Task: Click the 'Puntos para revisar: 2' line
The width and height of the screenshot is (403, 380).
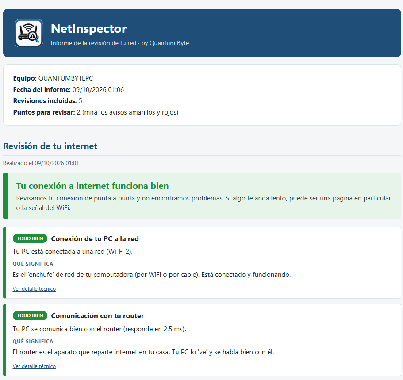Action: point(96,112)
